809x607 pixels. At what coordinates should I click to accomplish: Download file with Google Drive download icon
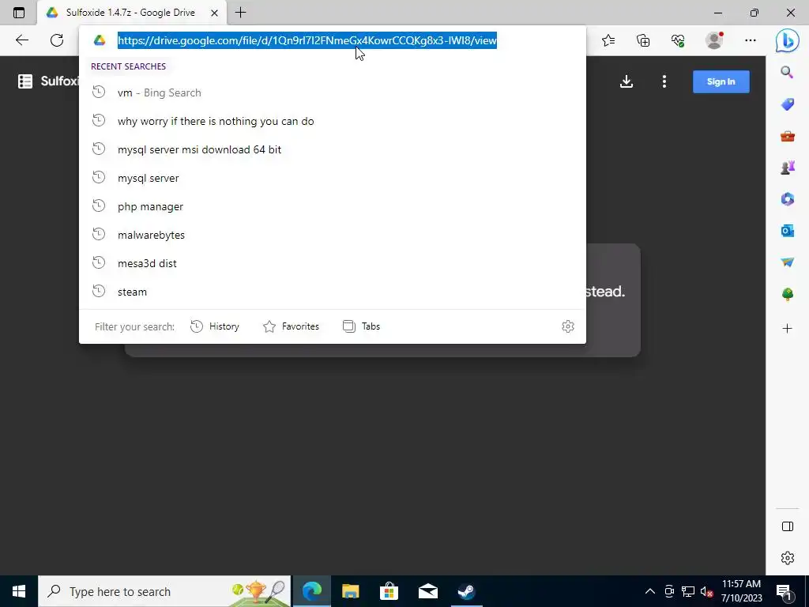(x=627, y=81)
